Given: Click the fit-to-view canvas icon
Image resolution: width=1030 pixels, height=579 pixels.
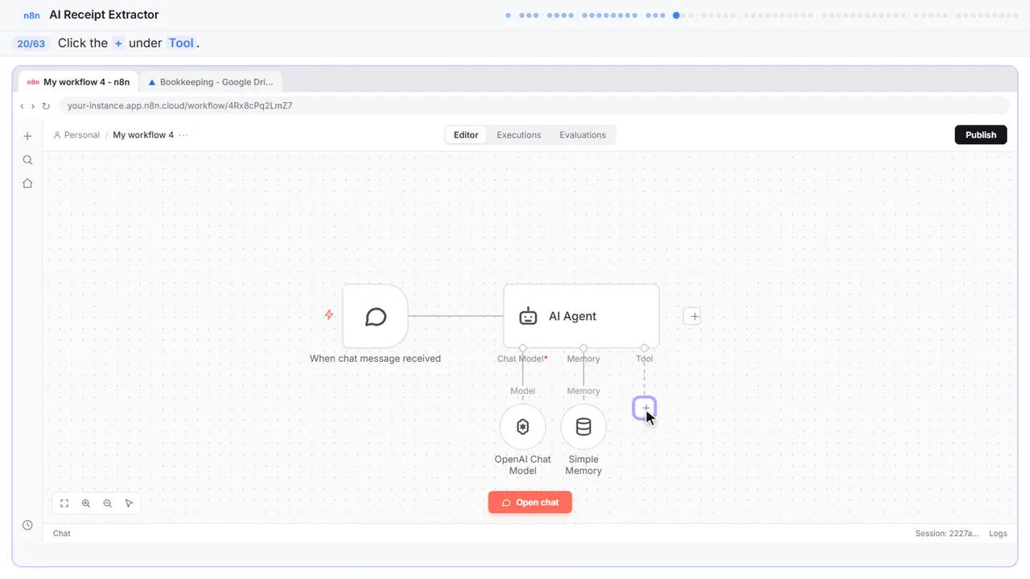Looking at the screenshot, I should point(64,503).
